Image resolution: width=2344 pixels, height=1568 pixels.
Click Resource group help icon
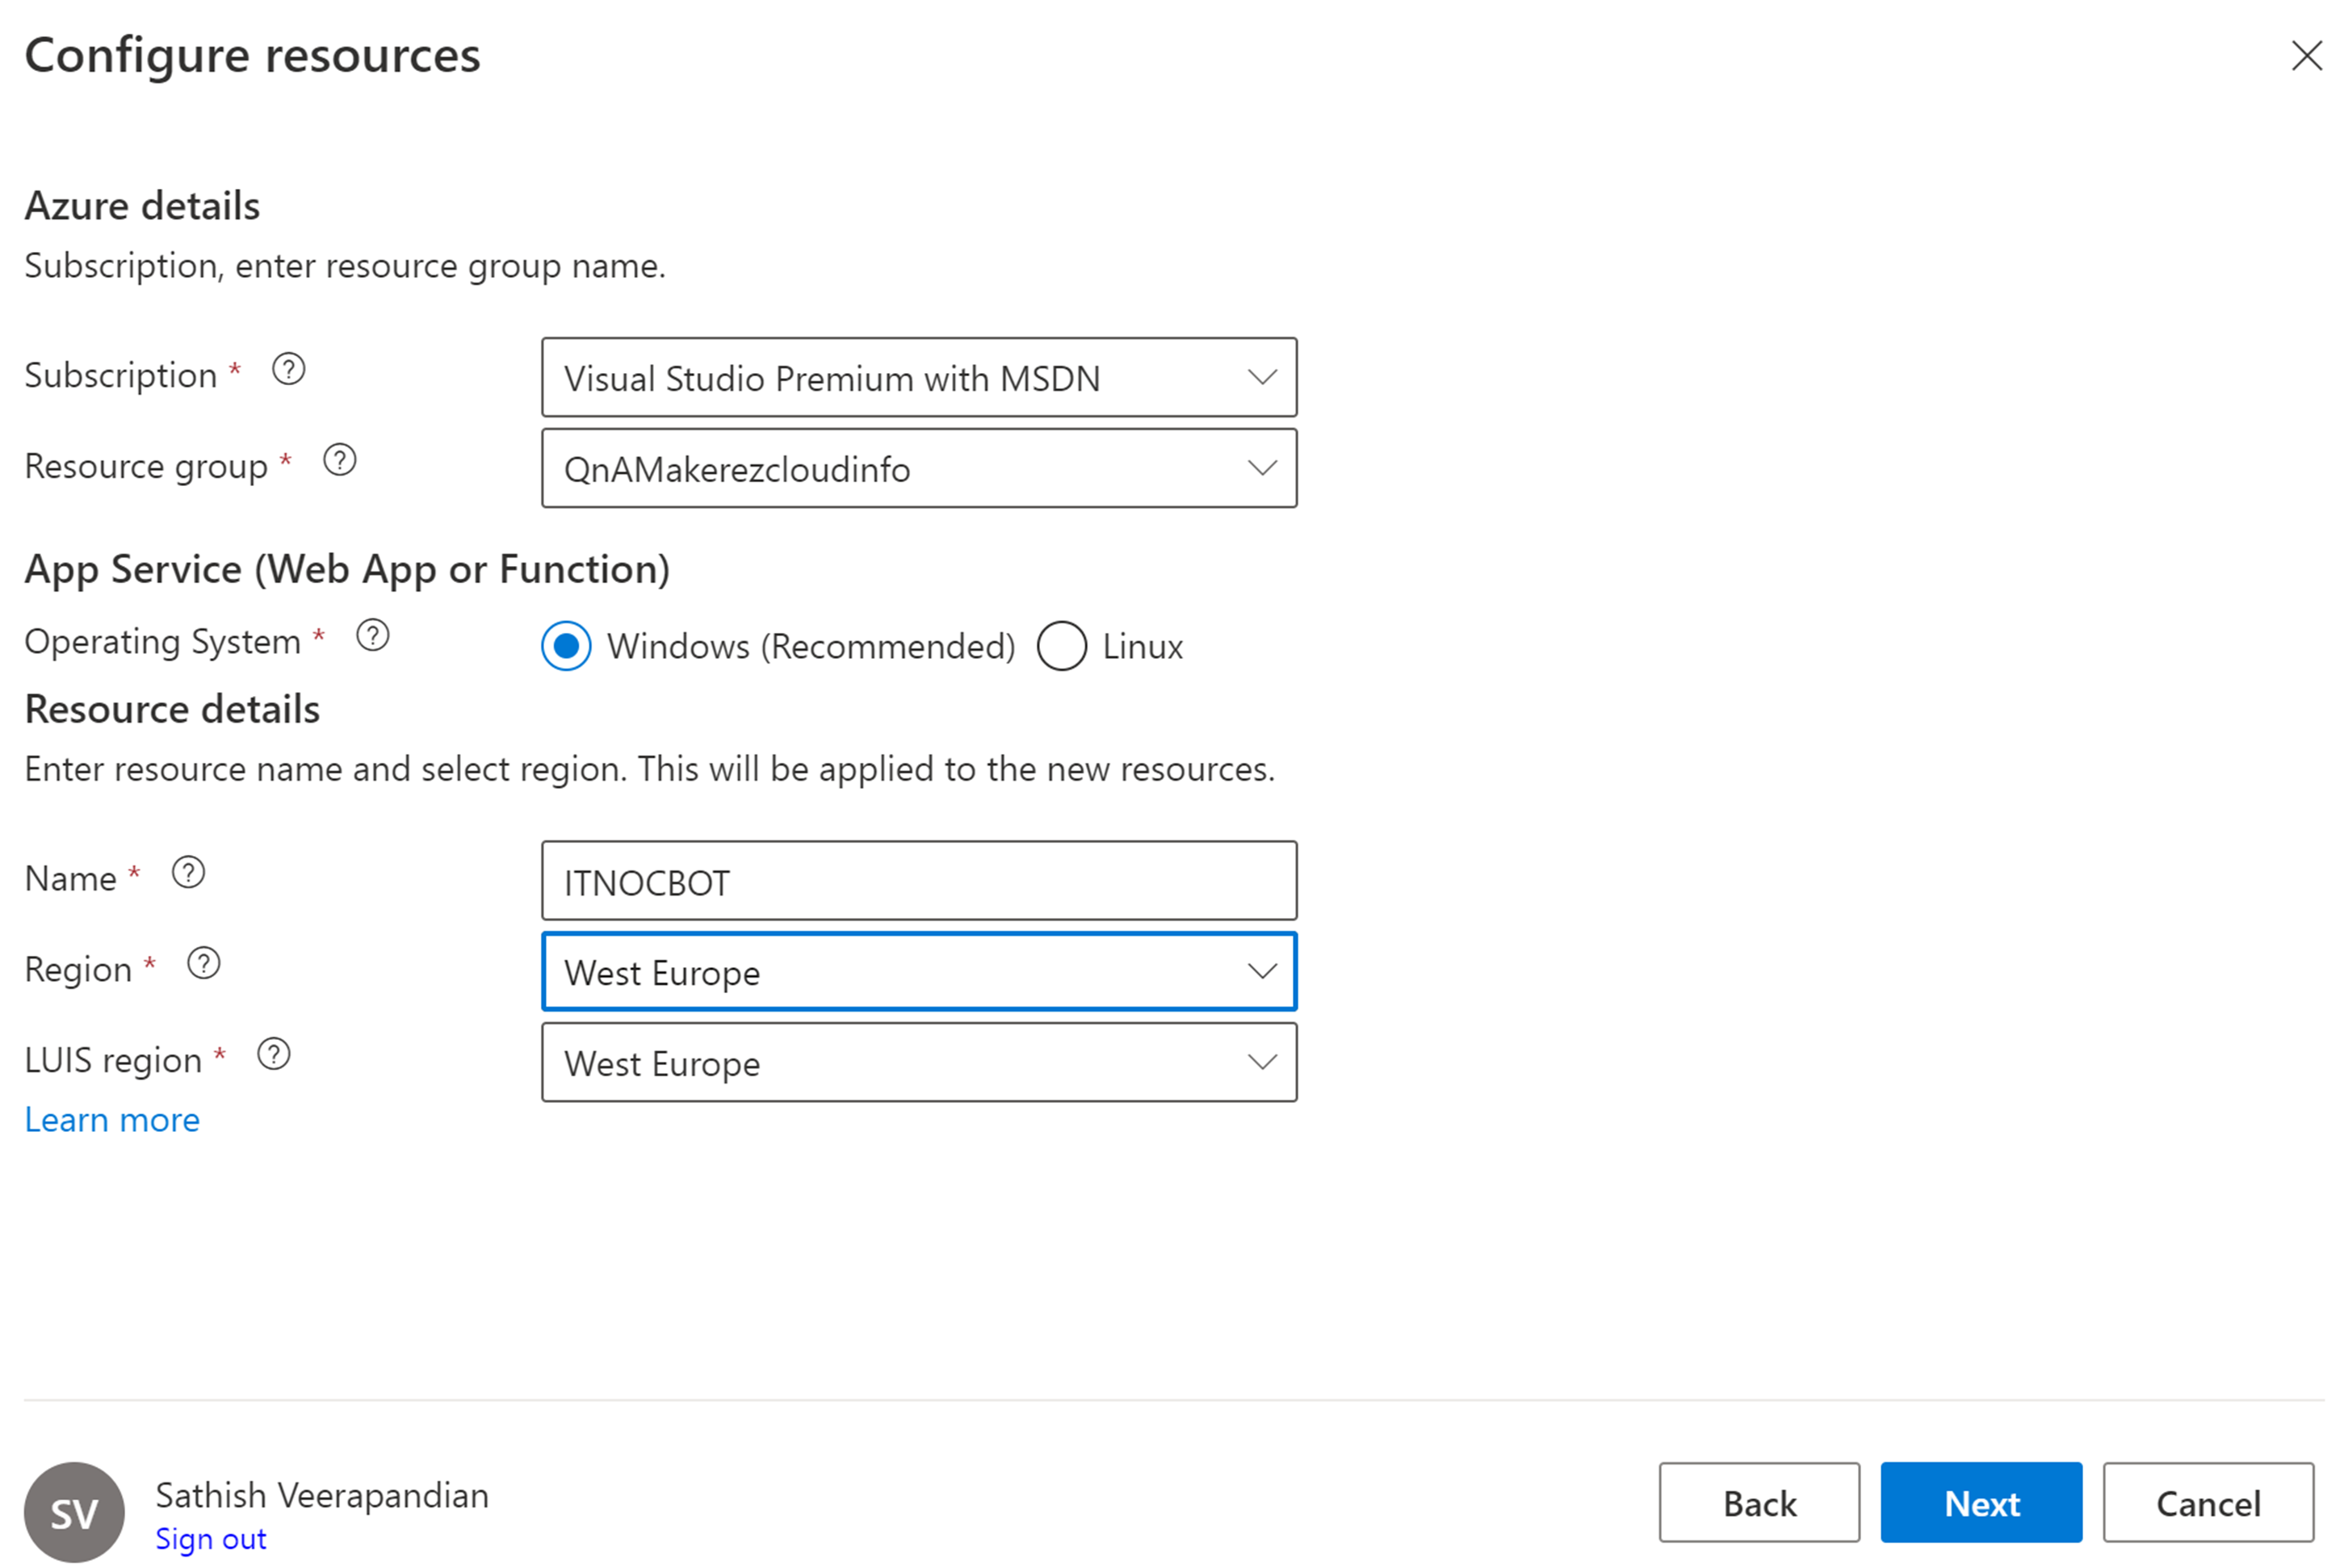339,461
